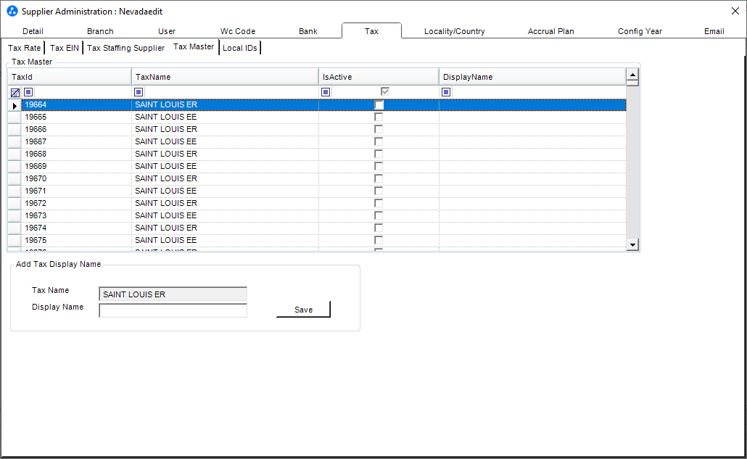This screenshot has width=747, height=459.
Task: Toggle IsActive checkbox for TaxId 19664
Action: coord(379,104)
